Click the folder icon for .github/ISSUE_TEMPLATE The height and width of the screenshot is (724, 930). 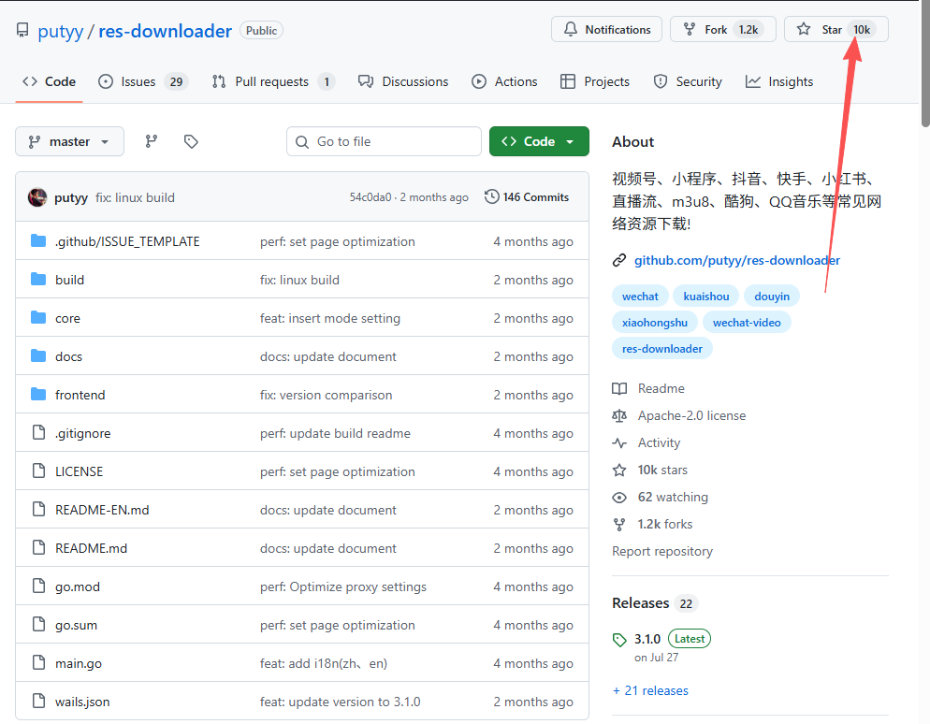point(38,240)
